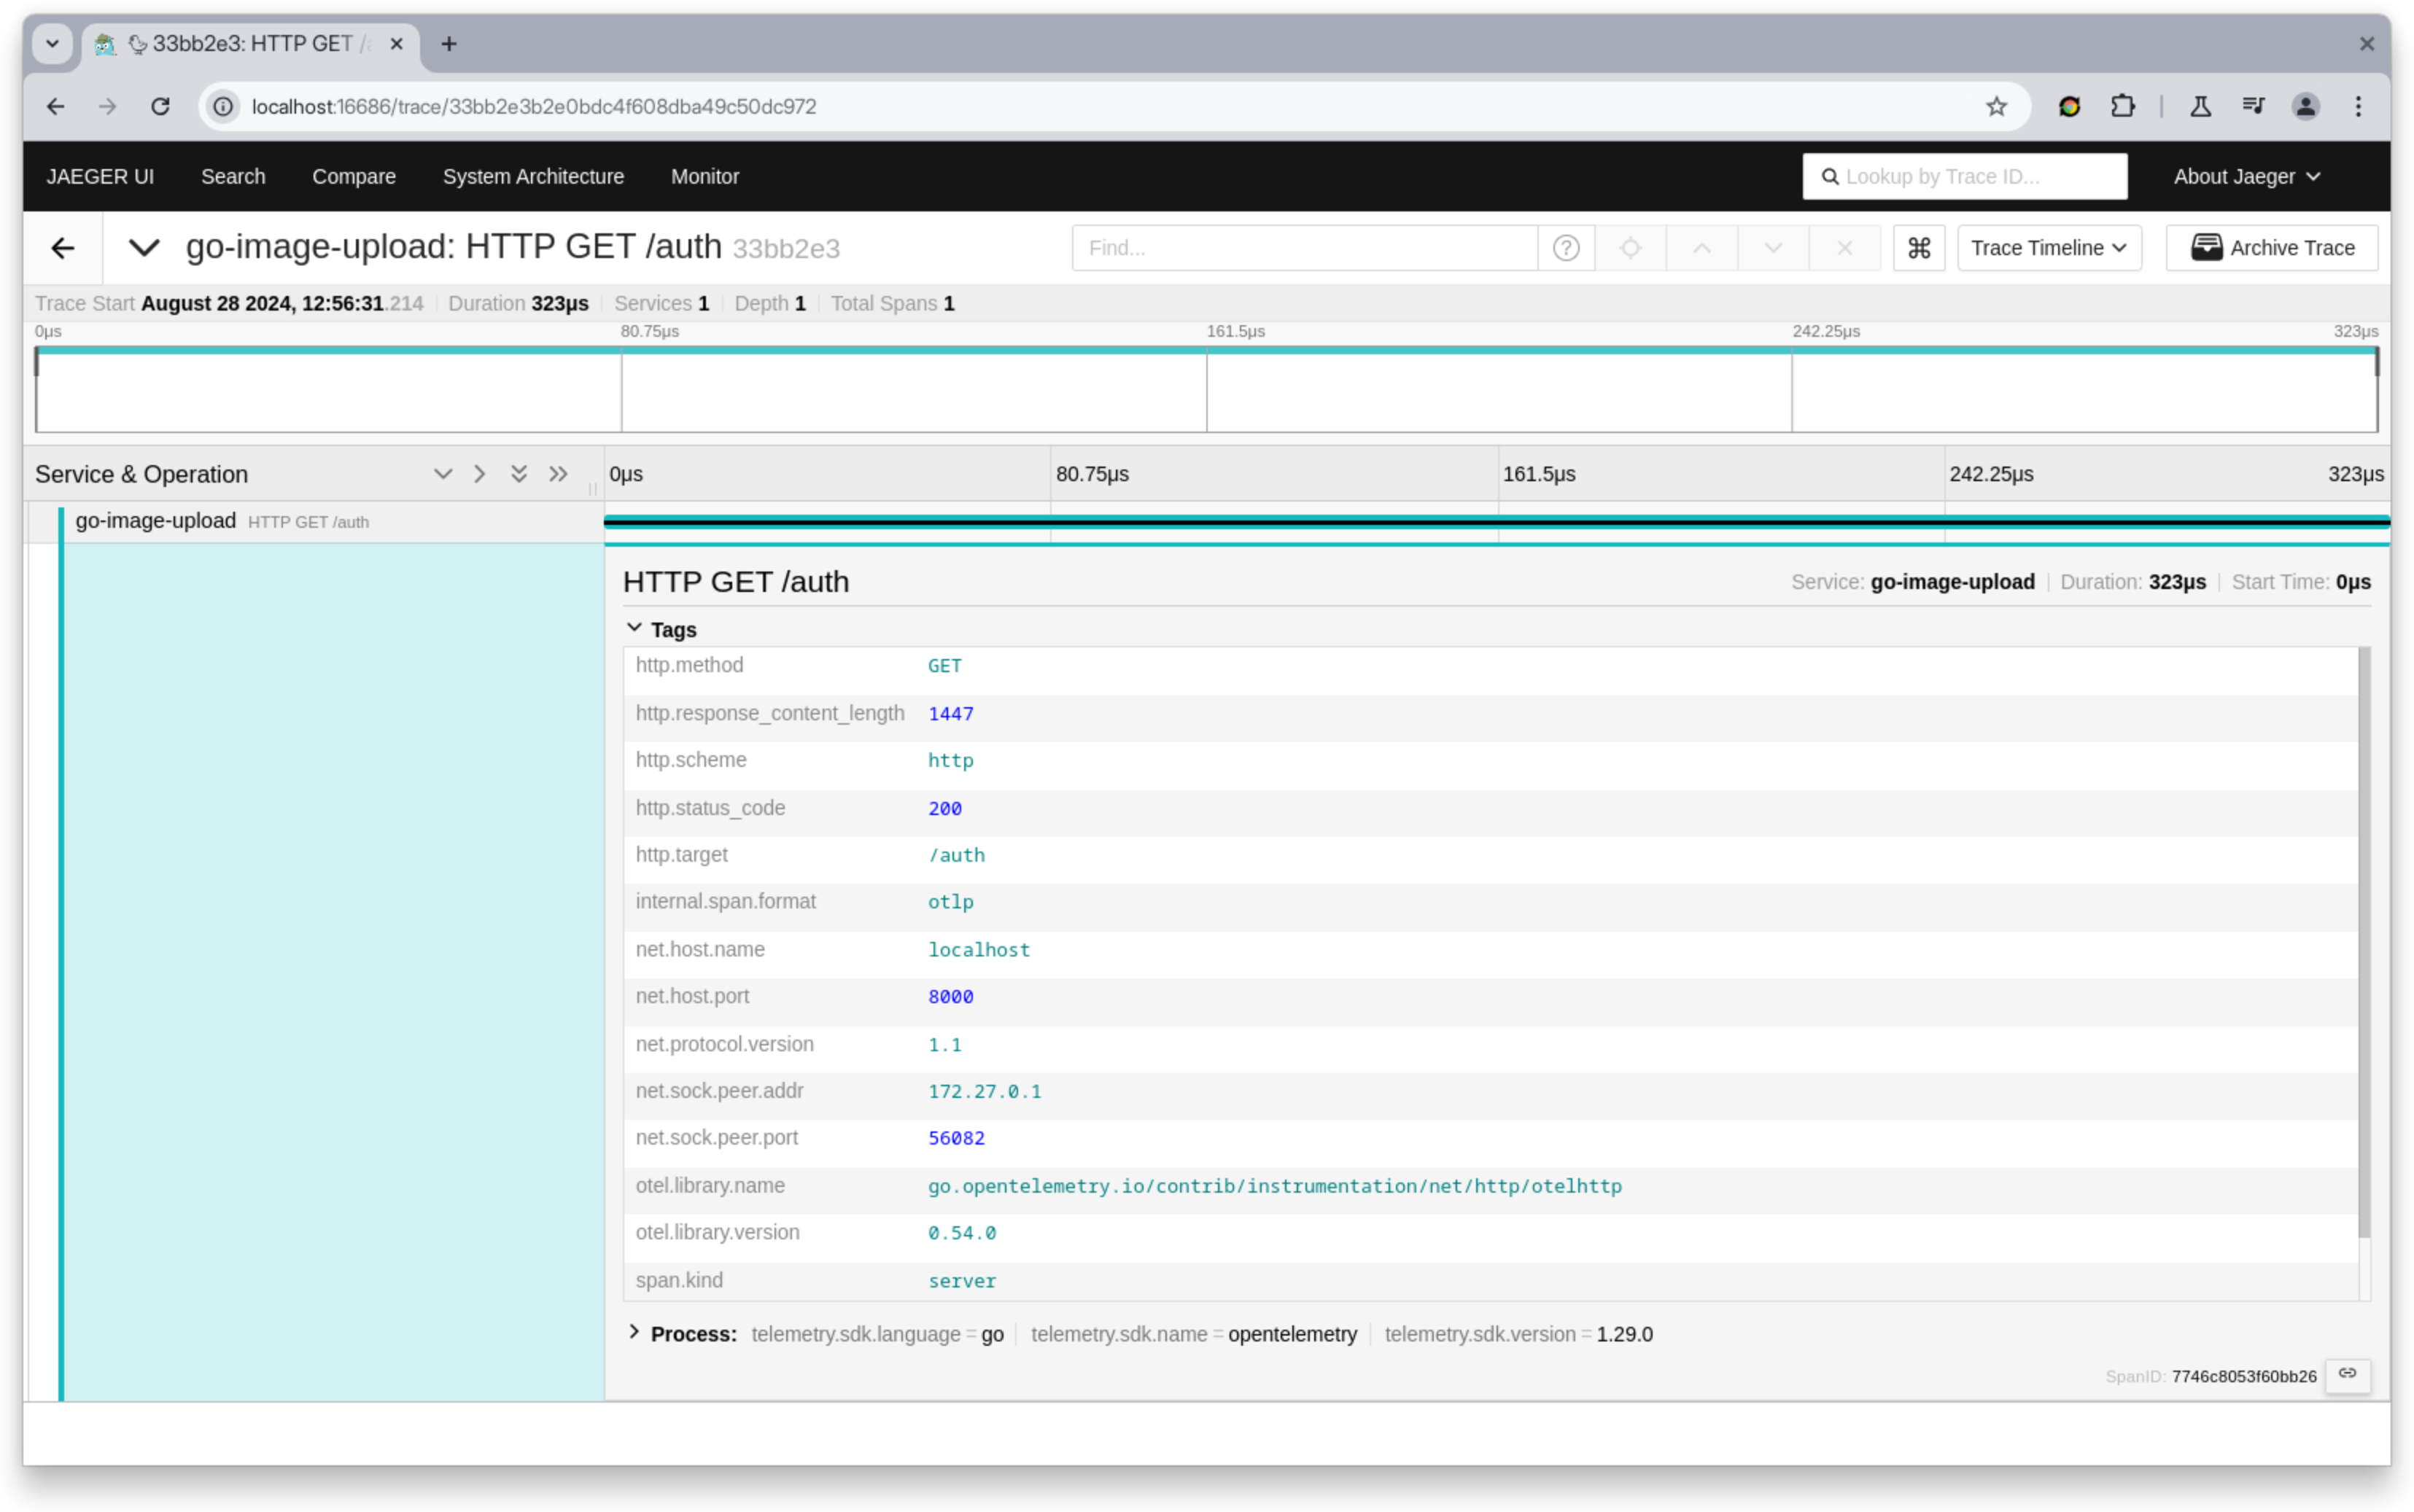
Task: Select Search in the navigation bar
Action: click(233, 176)
